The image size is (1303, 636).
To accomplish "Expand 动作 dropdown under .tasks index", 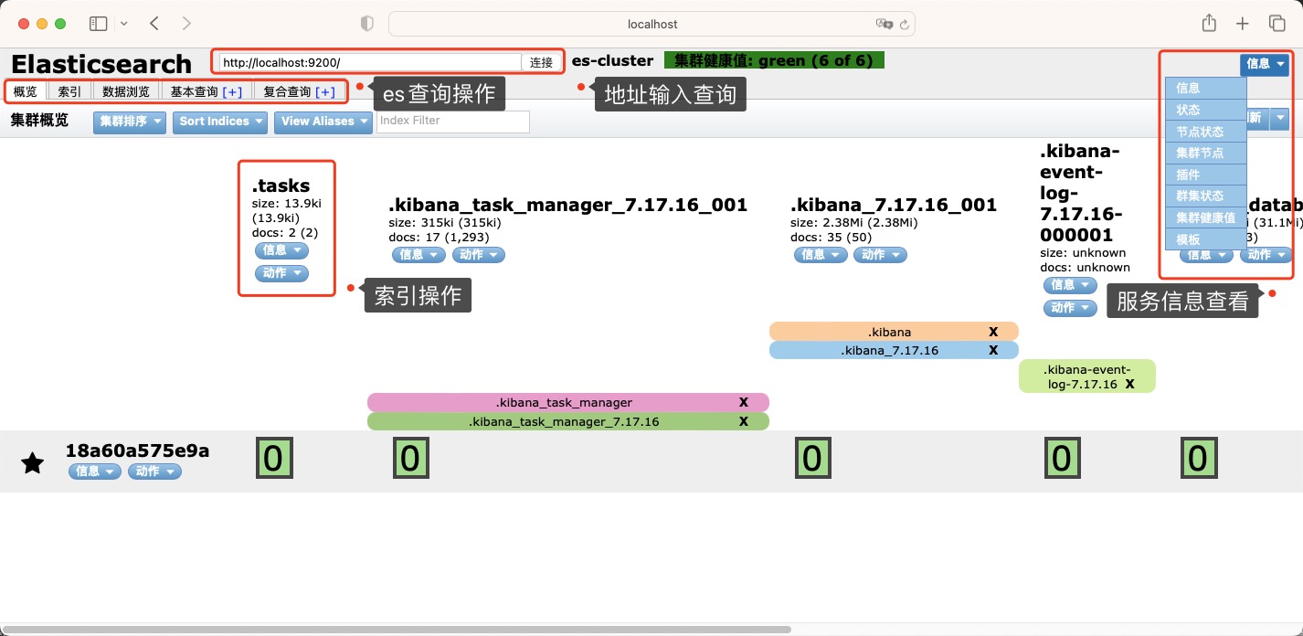I will (x=281, y=273).
